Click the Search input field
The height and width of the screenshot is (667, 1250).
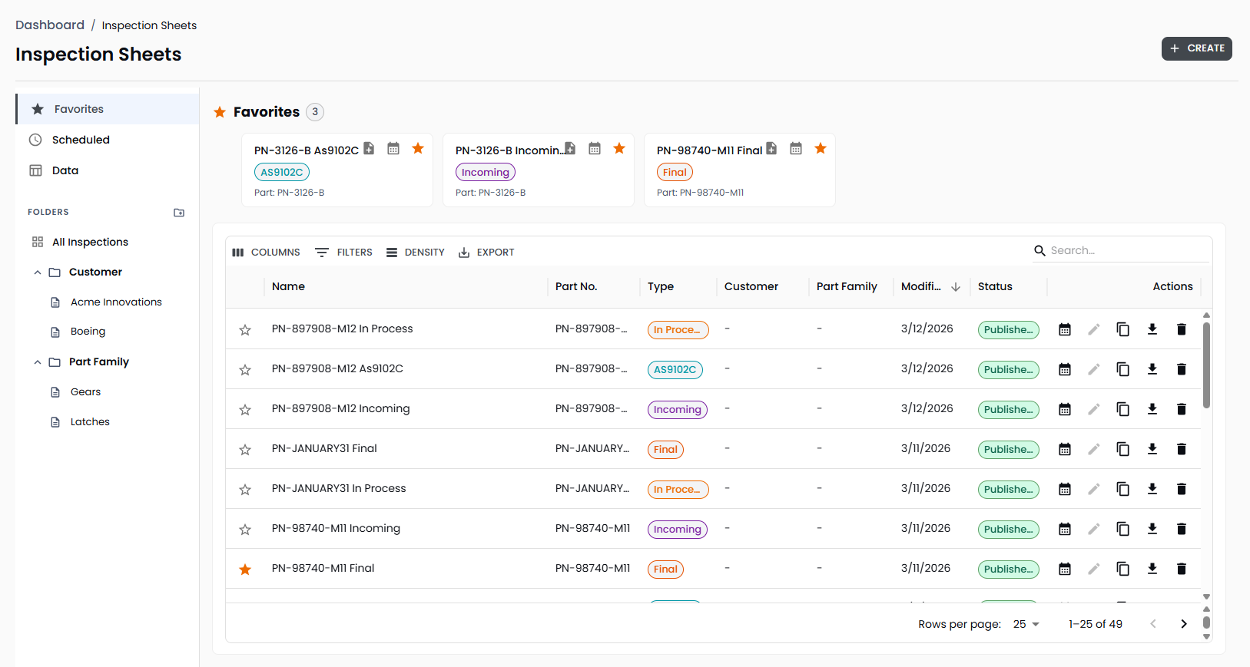pos(1126,250)
